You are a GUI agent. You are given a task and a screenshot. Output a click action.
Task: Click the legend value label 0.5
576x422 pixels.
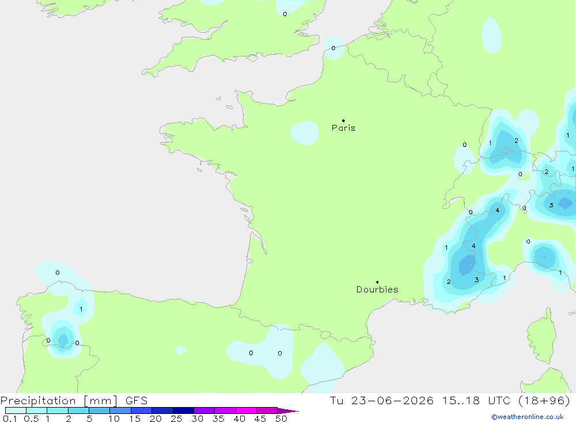32,419
